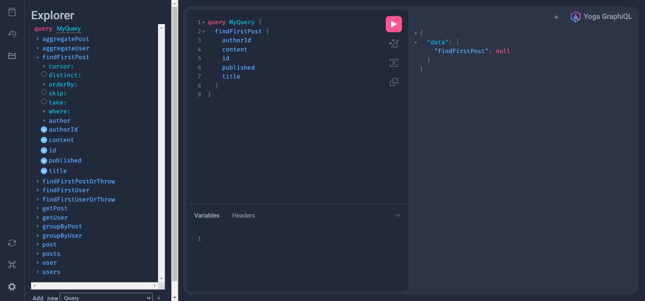Viewport: 645px width, 301px height.
Task: Open the documentation explorer icon
Action: pos(12,12)
